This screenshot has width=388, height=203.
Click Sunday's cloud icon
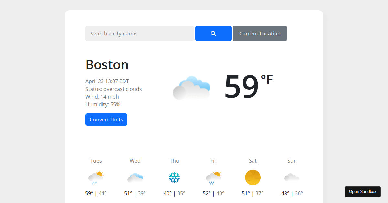(292, 177)
